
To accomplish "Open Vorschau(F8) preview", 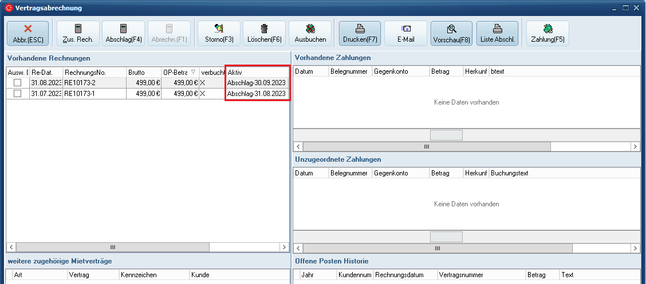I will (x=451, y=34).
